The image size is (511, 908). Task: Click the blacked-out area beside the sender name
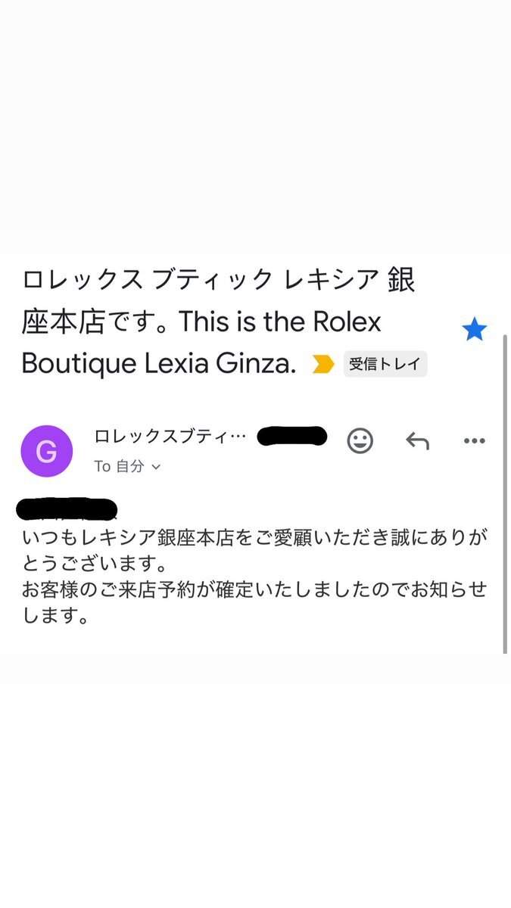(292, 436)
